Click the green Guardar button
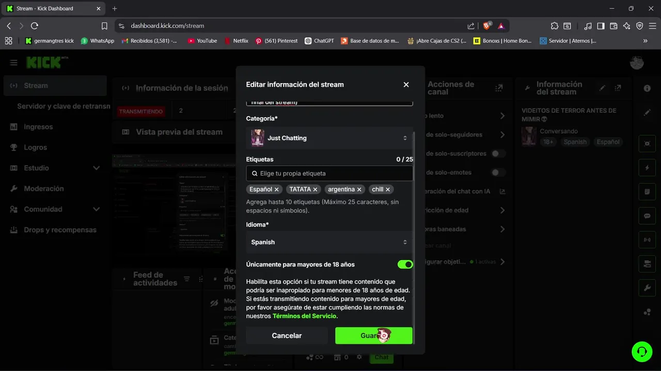661x371 pixels. [374, 335]
